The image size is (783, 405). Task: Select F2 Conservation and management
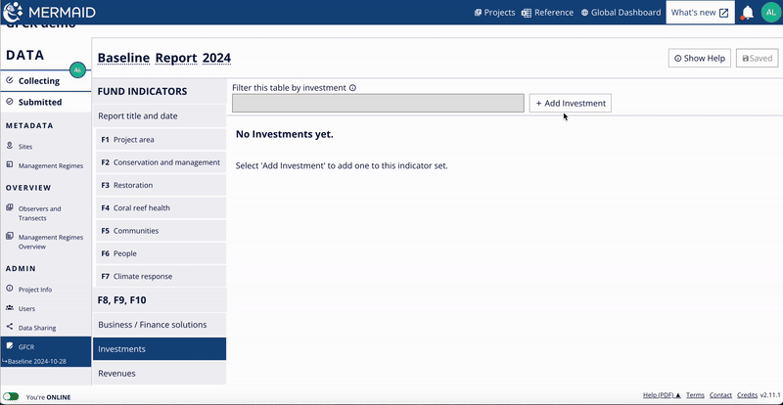coord(161,162)
